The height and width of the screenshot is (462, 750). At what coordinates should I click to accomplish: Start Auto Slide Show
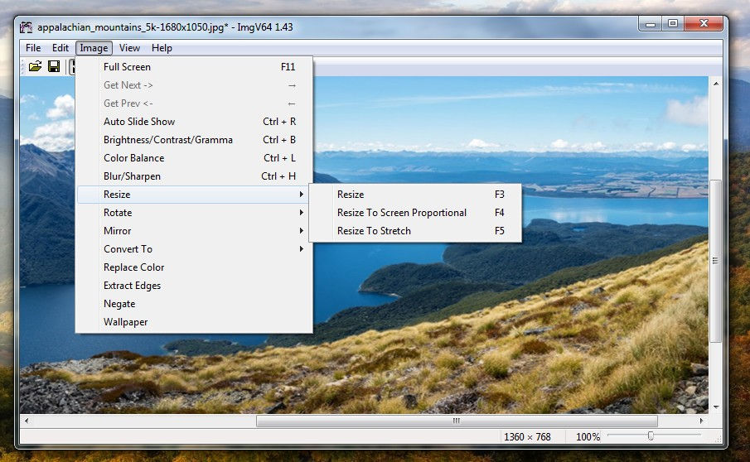194,122
